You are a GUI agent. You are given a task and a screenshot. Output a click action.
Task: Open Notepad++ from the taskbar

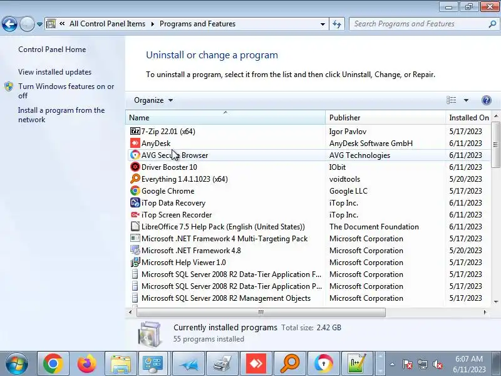357,363
